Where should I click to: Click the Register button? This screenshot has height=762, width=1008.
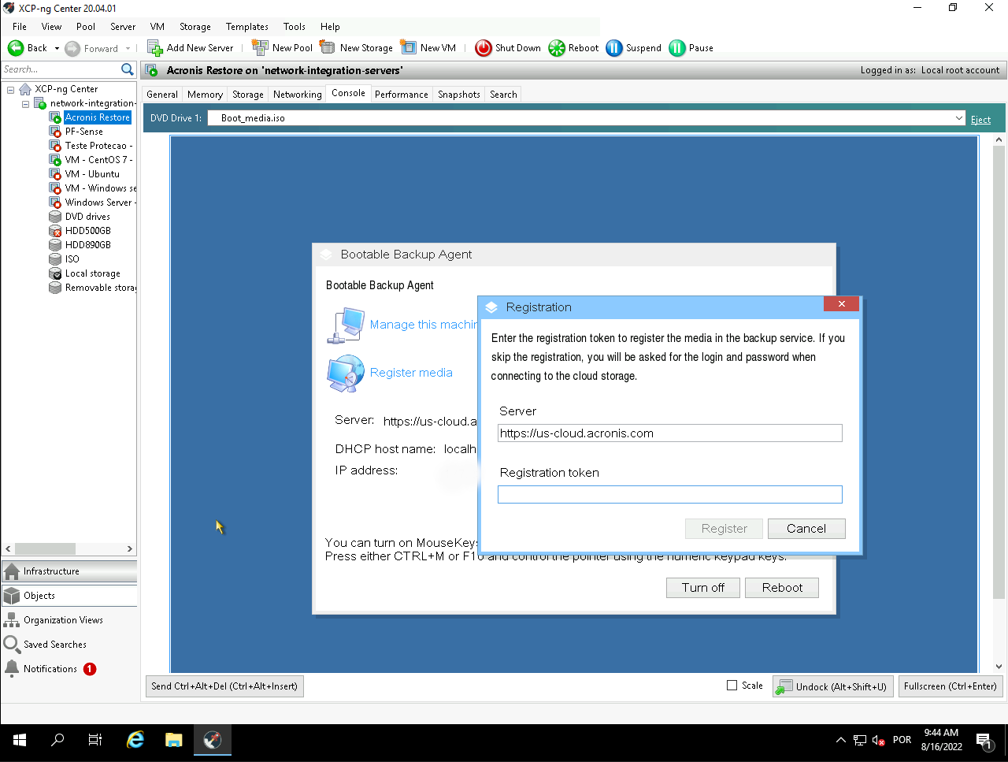coord(724,529)
